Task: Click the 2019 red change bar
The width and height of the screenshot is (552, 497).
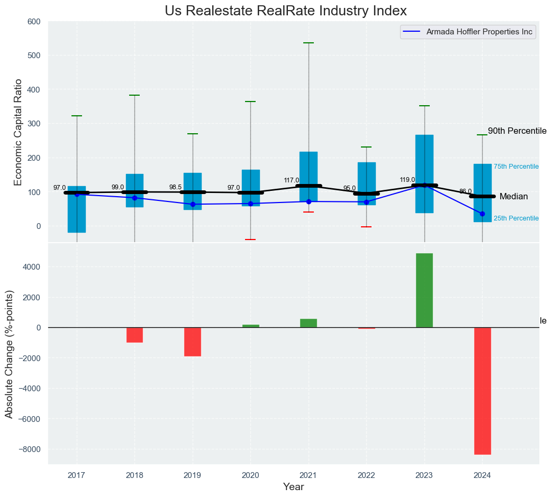Action: tap(193, 342)
